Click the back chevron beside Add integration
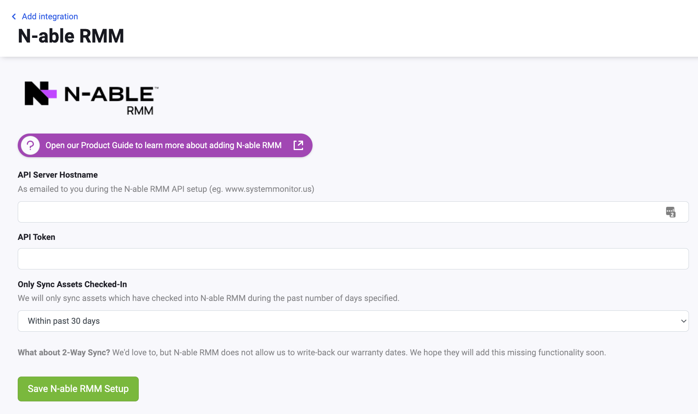Viewport: 698px width, 414px height. pyautogui.click(x=14, y=17)
